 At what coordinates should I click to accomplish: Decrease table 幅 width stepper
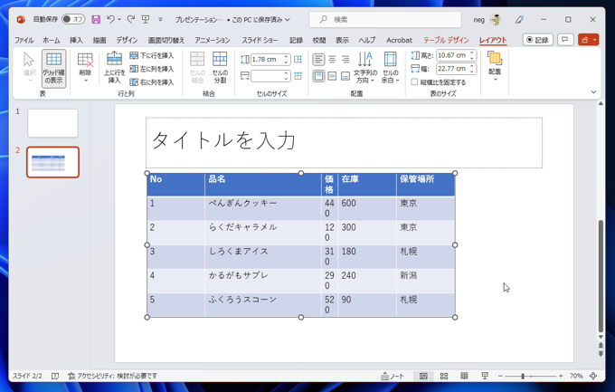tap(472, 72)
